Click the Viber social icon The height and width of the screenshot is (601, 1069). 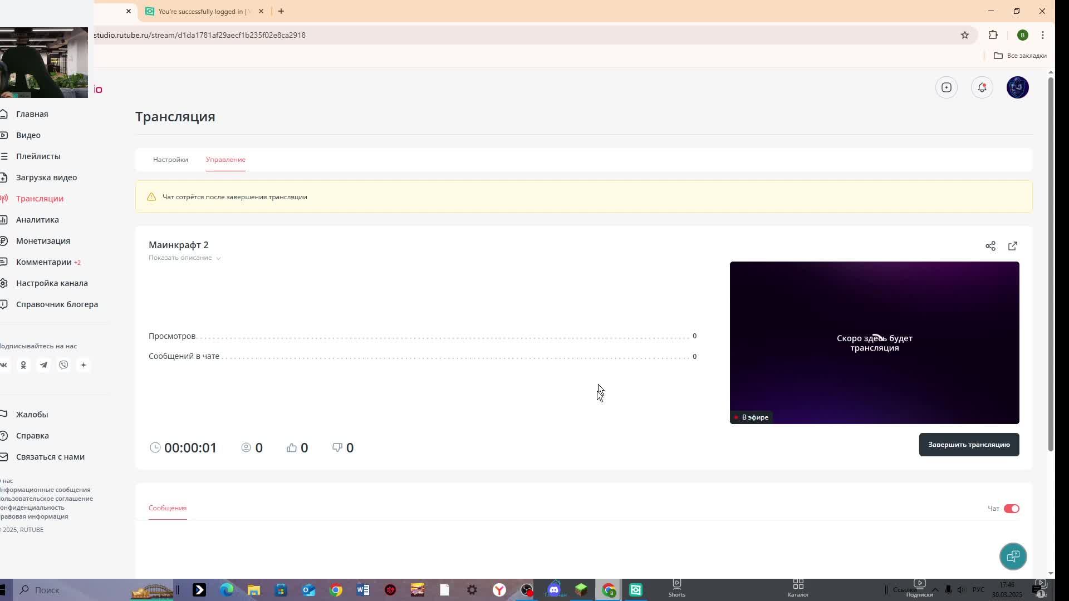pos(63,365)
